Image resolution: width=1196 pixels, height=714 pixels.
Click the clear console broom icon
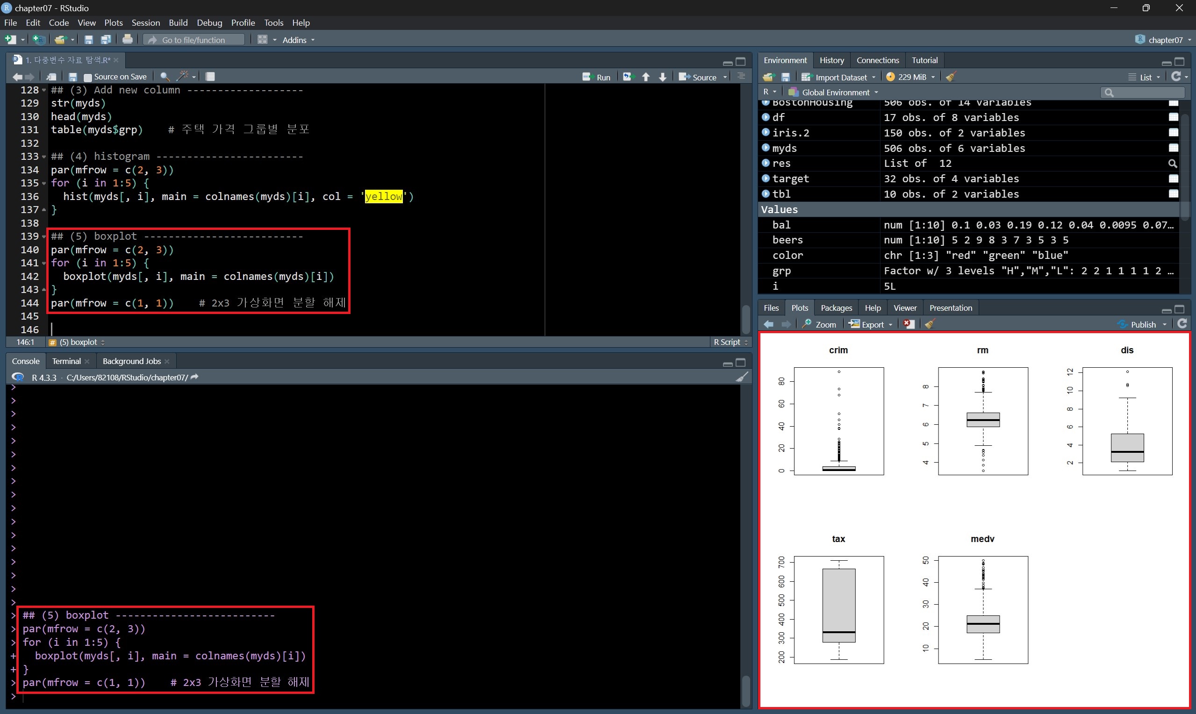(742, 377)
